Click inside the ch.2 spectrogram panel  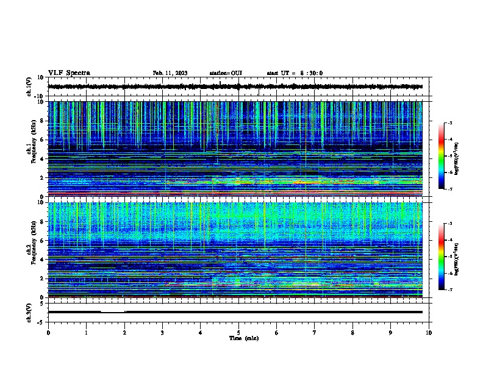pyautogui.click(x=235, y=250)
